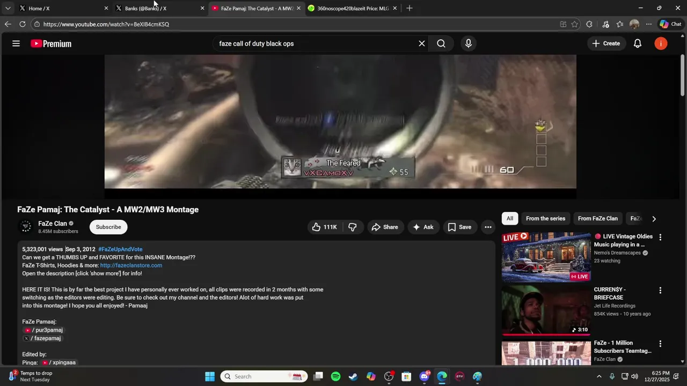The image size is (687, 386).
Task: Add page to favorites star
Action: tap(575, 24)
